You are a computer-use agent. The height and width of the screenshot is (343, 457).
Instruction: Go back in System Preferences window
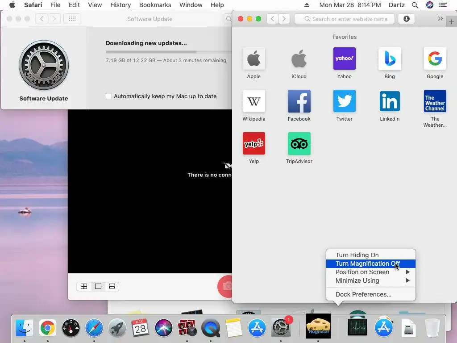[x=42, y=19]
